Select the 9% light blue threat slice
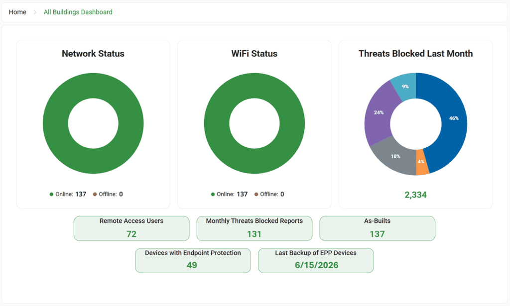This screenshot has width=510, height=306. pyautogui.click(x=405, y=87)
